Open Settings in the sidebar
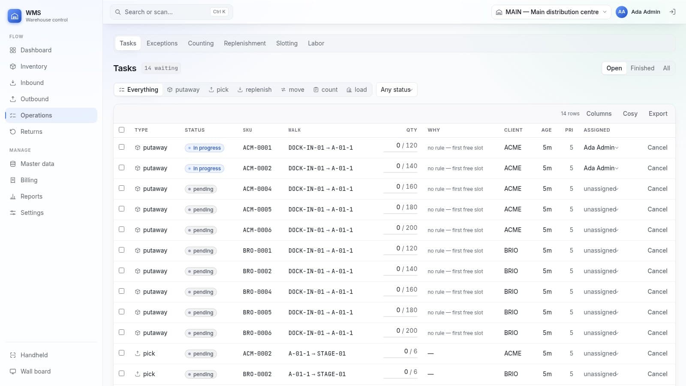The height and width of the screenshot is (386, 686). [x=51, y=213]
